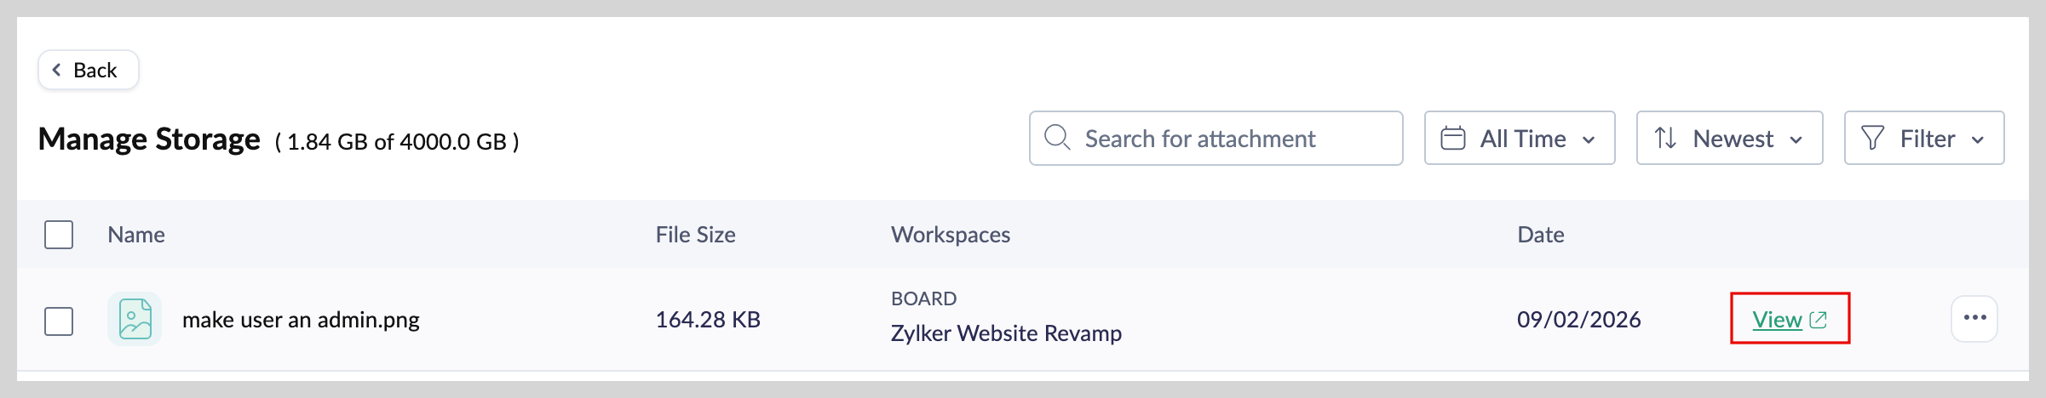Click the external link icon beside View
2046x398 pixels.
1818,320
